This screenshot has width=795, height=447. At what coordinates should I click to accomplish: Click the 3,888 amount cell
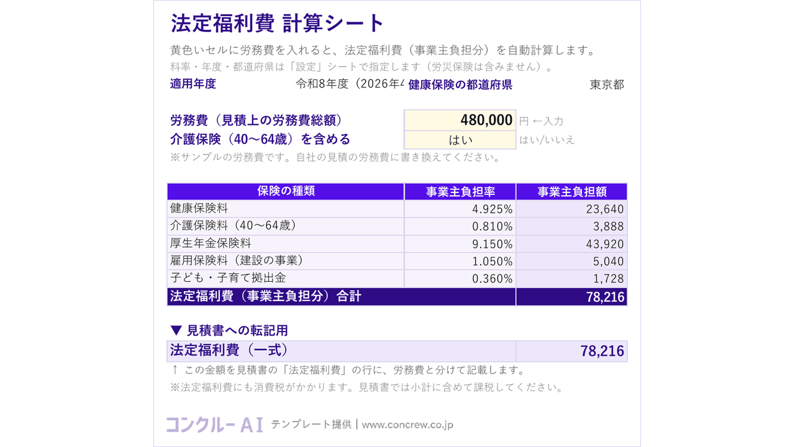571,226
